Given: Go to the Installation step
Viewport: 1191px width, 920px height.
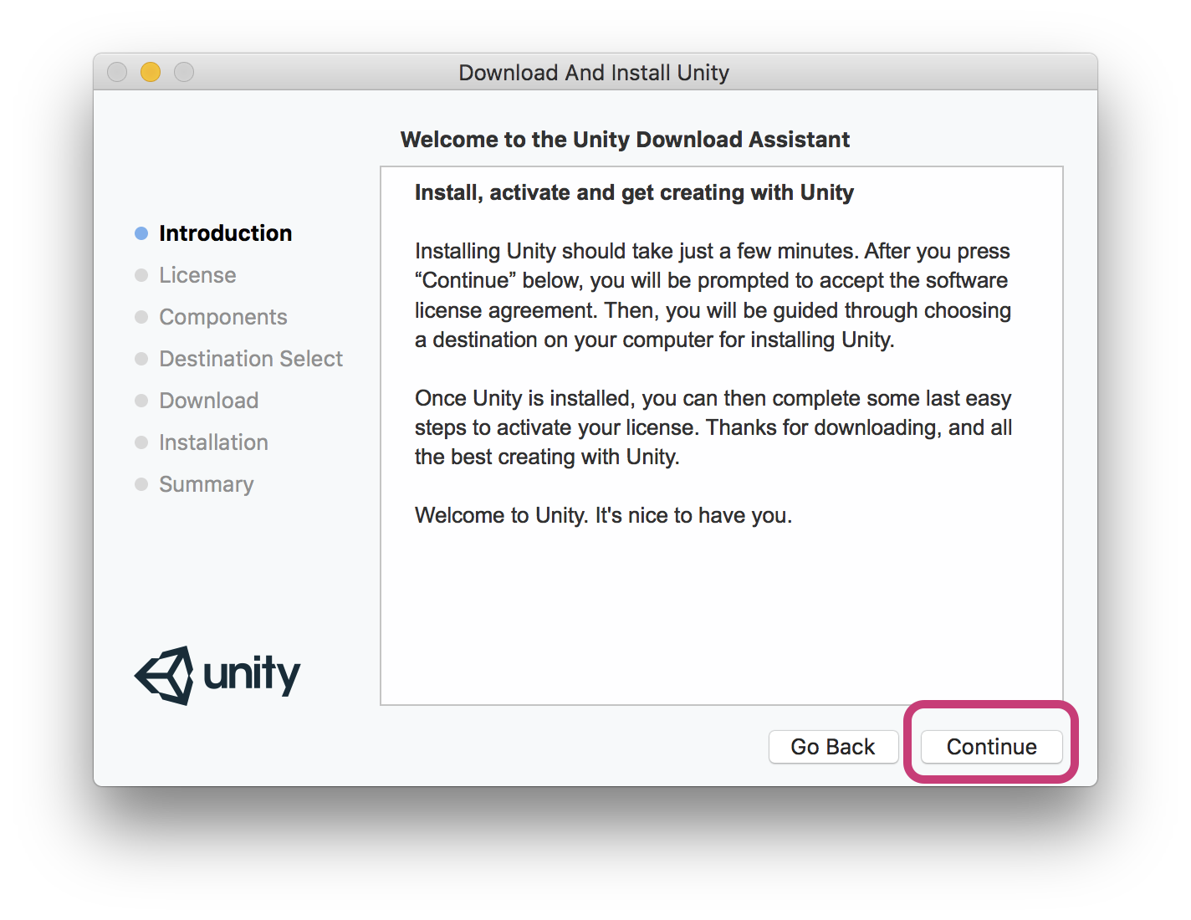Looking at the screenshot, I should [x=213, y=442].
